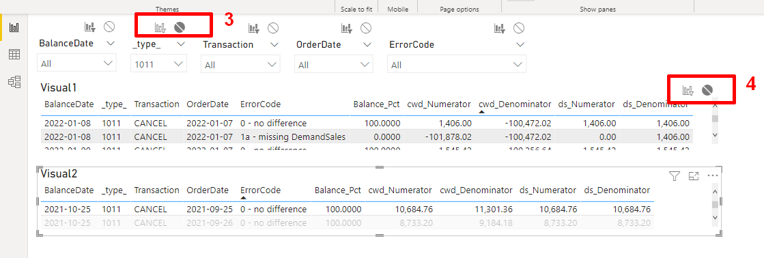Expand BalanceDate slicer header chevron
The width and height of the screenshot is (764, 258).
[111, 44]
